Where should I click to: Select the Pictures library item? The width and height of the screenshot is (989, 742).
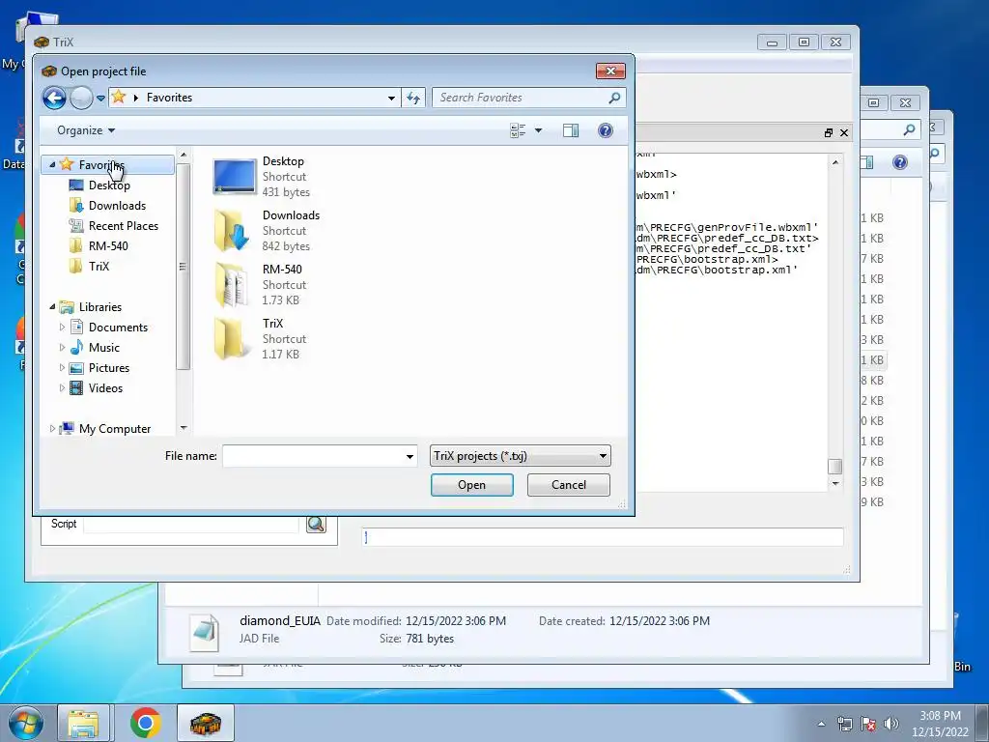point(108,368)
